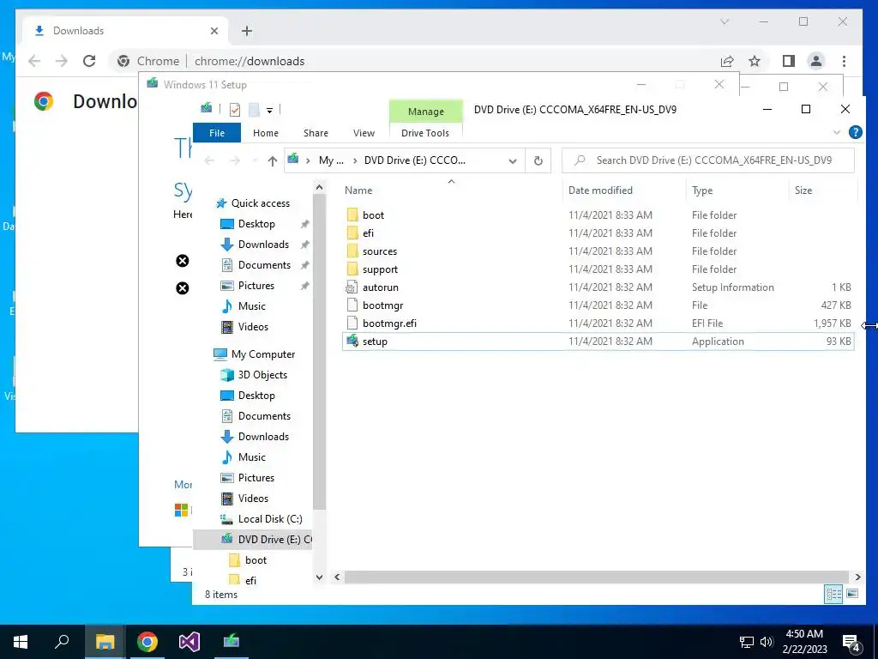Viewport: 878px width, 659px height.
Task: Click the 93 KB size of setup
Action: pyautogui.click(x=839, y=342)
